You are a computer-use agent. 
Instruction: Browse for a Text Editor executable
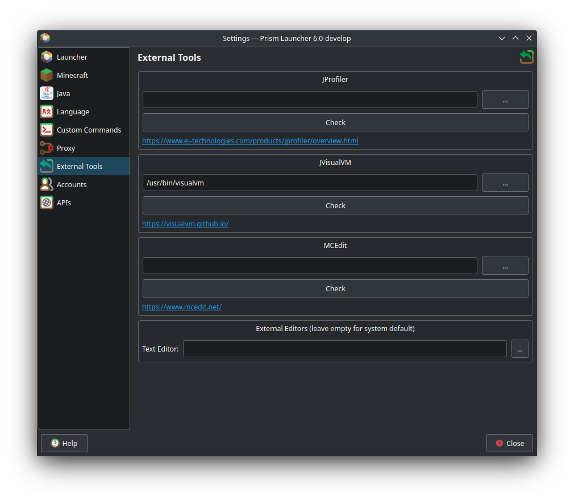pos(520,349)
